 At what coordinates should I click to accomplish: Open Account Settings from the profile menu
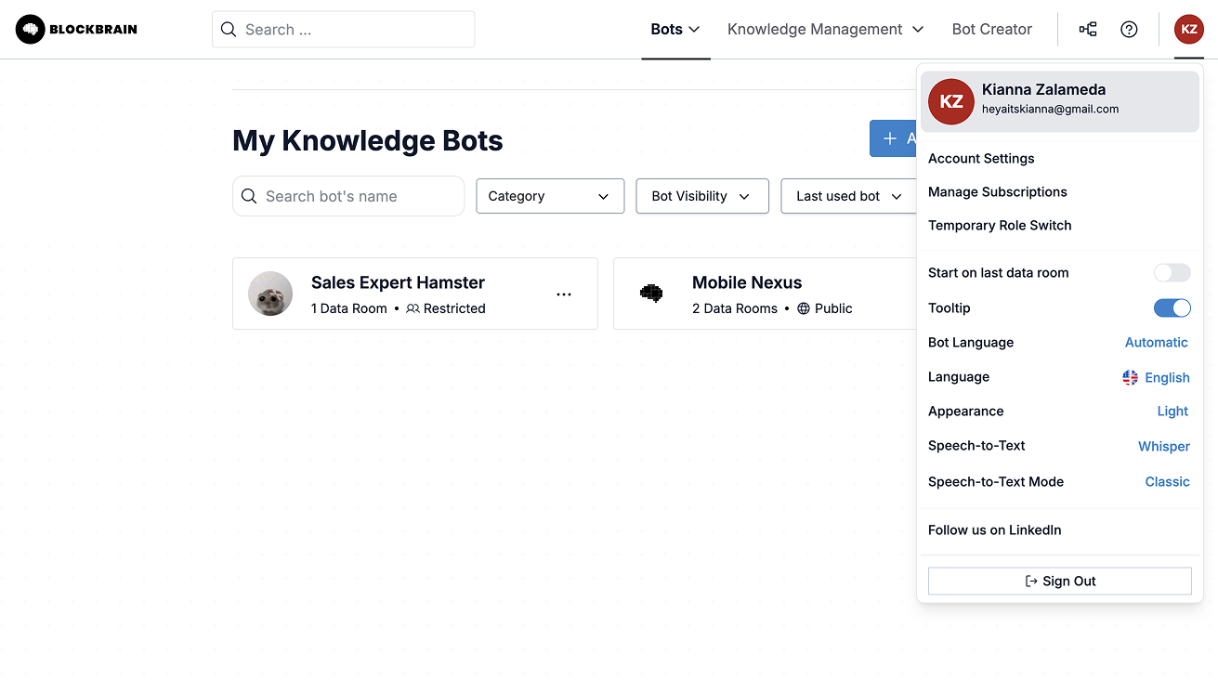pos(981,159)
